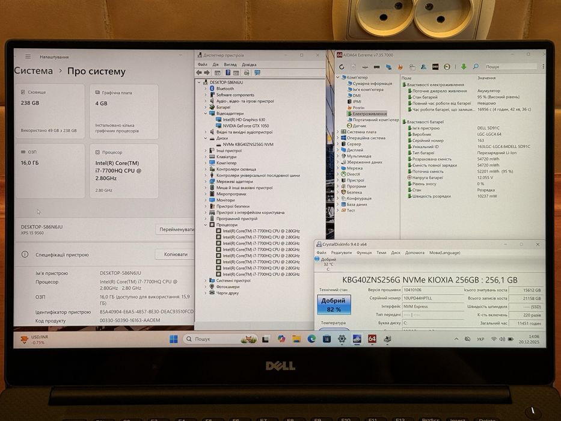Collapse Комп'ютер node in AIDA64 tree
Screen dimensions: 561x421
click(x=338, y=78)
